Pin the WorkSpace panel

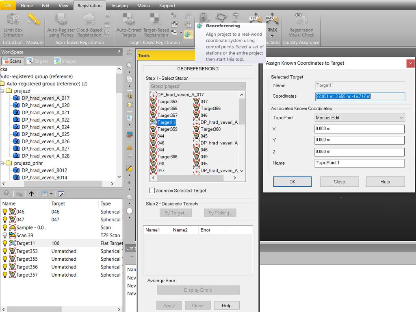click(x=119, y=52)
